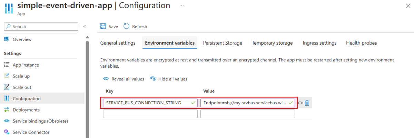Open the Ingress settings tab
Image resolution: width=414 pixels, height=138 pixels.
coord(319,43)
